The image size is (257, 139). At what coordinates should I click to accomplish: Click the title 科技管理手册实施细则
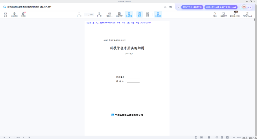pos(127,48)
